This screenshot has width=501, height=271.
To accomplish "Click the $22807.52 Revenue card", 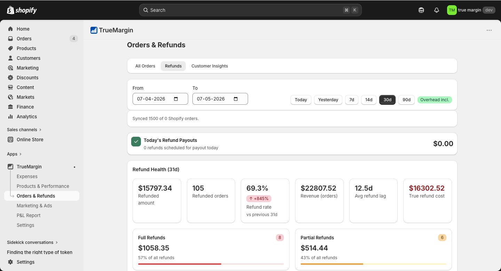I will pos(319,201).
